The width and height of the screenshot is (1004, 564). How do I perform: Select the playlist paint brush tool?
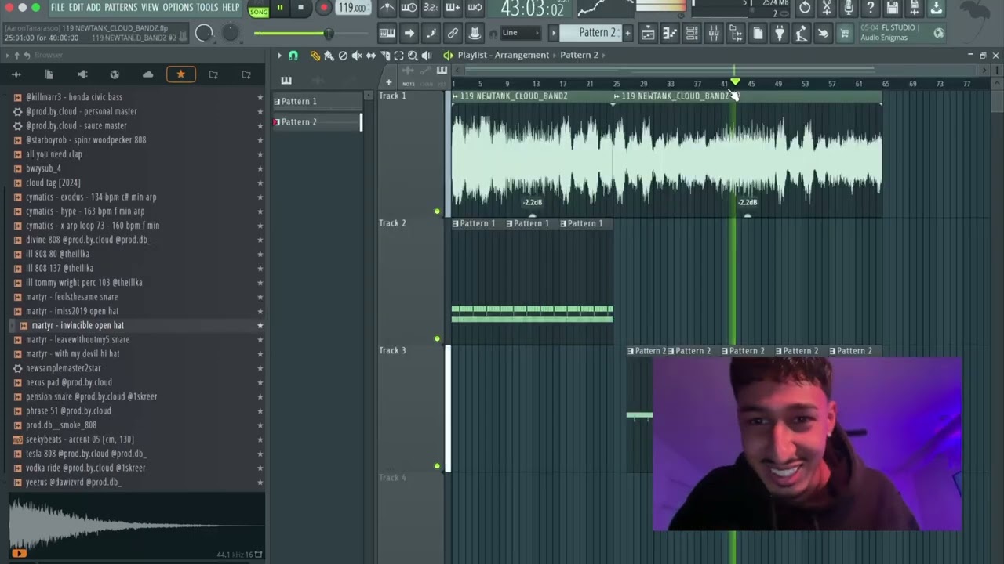coord(329,56)
